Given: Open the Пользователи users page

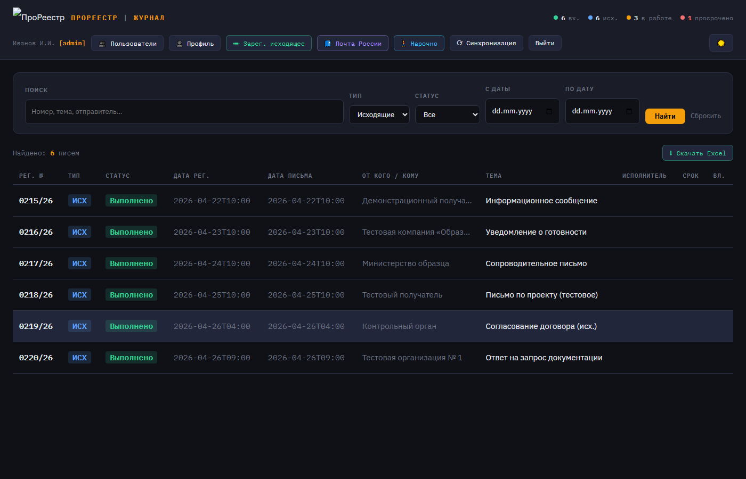Looking at the screenshot, I should [x=127, y=44].
